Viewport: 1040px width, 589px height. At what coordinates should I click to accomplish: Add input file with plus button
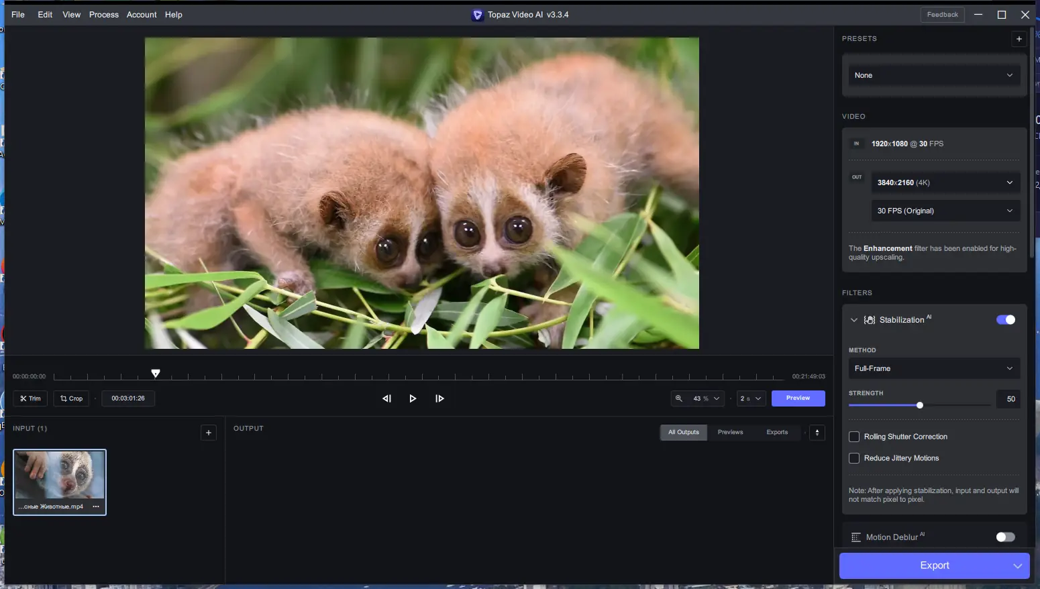209,433
